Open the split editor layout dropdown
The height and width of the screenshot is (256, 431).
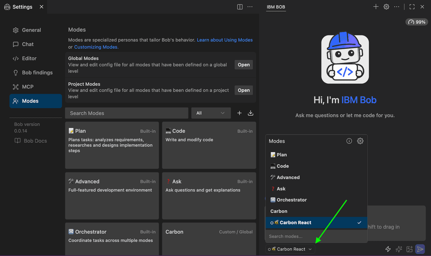239,6
